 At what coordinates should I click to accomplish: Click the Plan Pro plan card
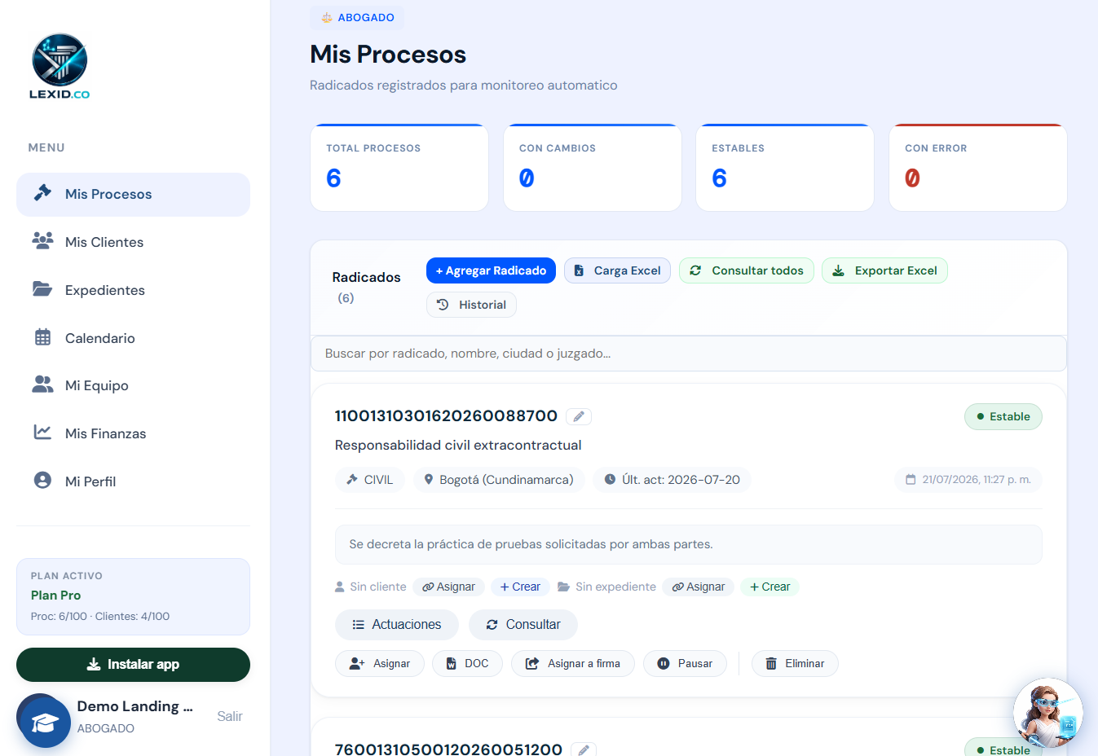133,596
